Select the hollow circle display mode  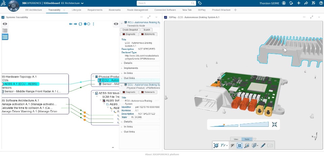click(89, 24)
